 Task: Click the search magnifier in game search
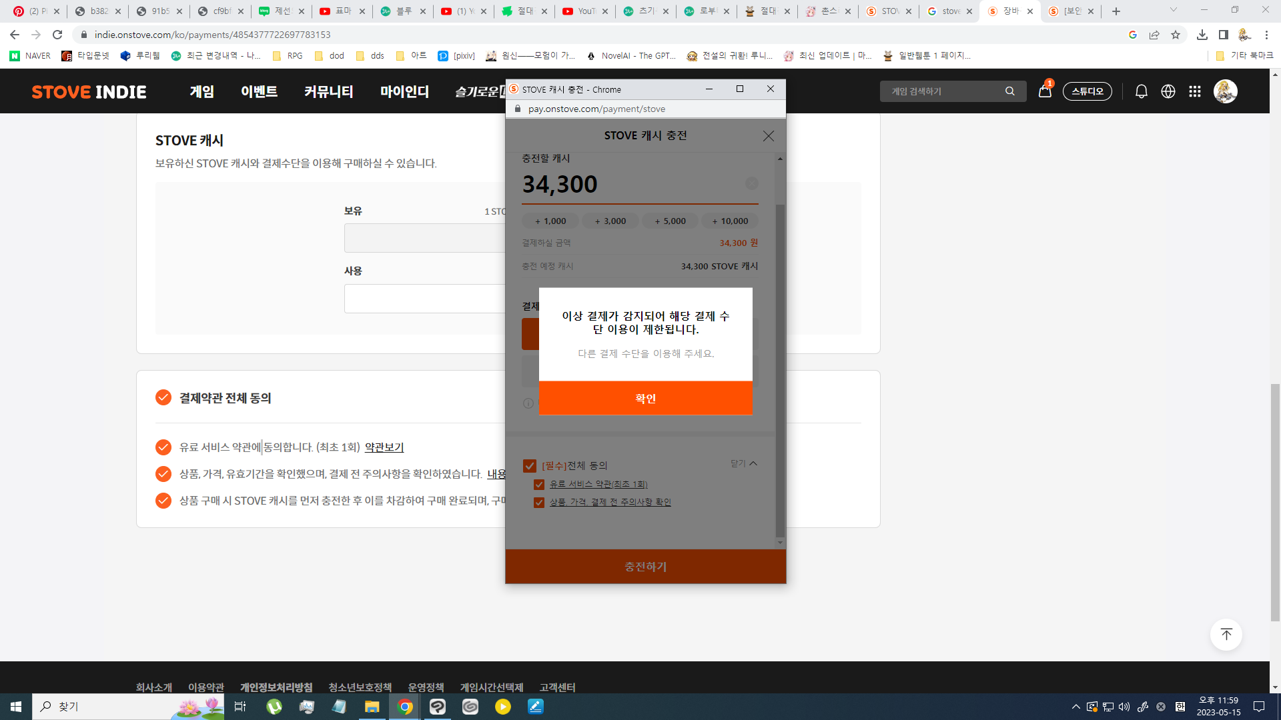(x=1009, y=91)
